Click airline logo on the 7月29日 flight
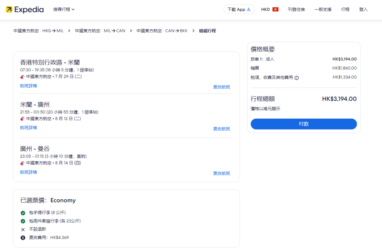382x251 pixels. [22, 77]
